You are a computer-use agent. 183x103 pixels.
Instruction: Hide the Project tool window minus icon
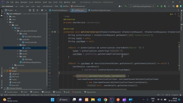pyautogui.click(x=46, y=10)
